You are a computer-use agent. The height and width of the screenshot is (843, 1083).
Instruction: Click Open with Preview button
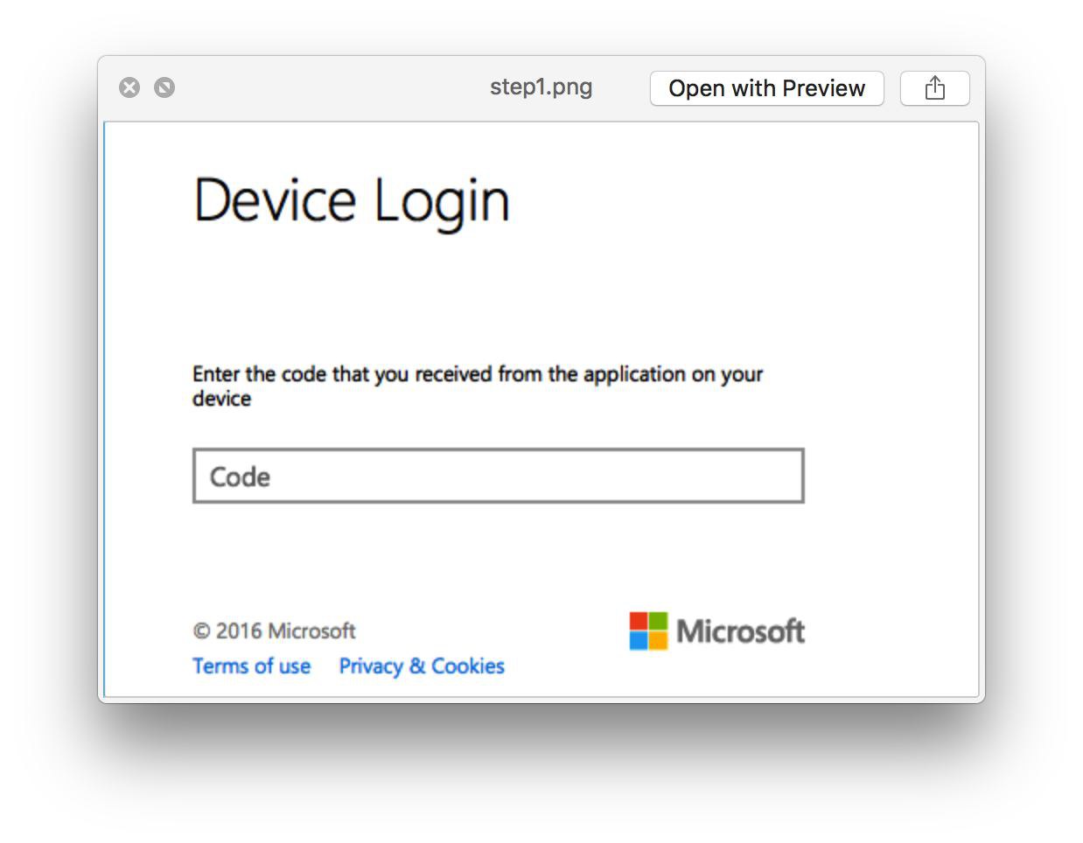(766, 88)
